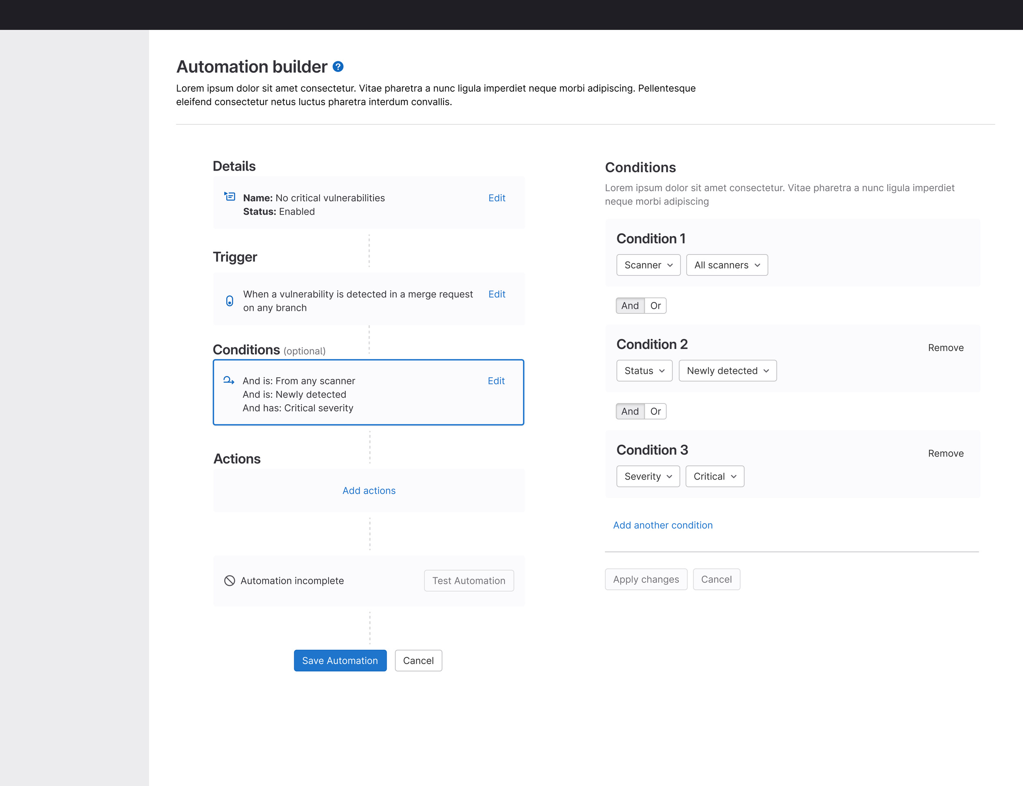The height and width of the screenshot is (786, 1023).
Task: Edit the Conditions section
Action: coord(496,381)
